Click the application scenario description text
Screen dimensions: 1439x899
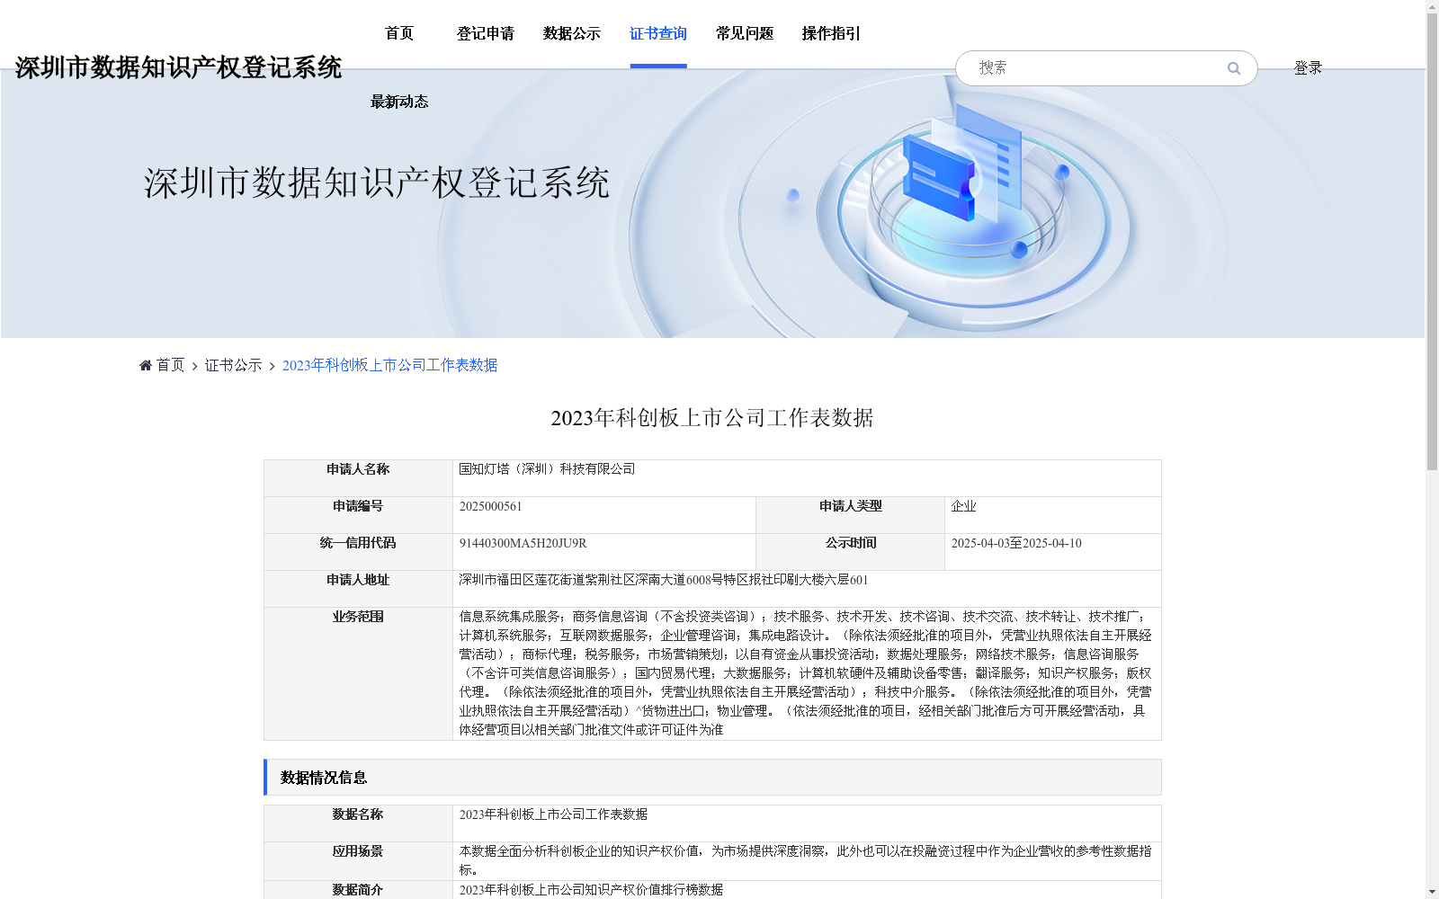806,860
